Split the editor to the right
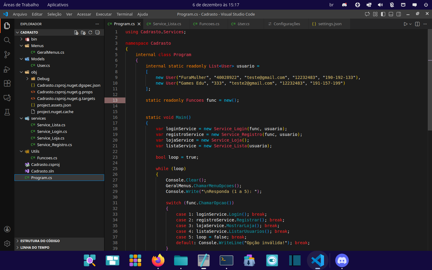 (x=417, y=24)
